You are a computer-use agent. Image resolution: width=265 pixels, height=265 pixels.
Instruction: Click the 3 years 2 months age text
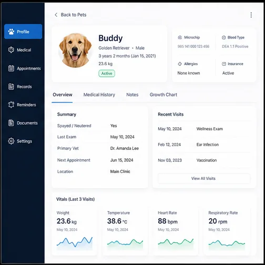click(127, 56)
